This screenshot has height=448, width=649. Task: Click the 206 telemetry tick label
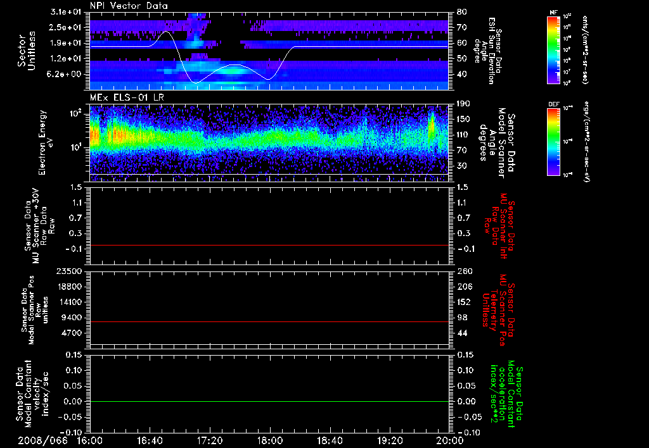pos(465,287)
